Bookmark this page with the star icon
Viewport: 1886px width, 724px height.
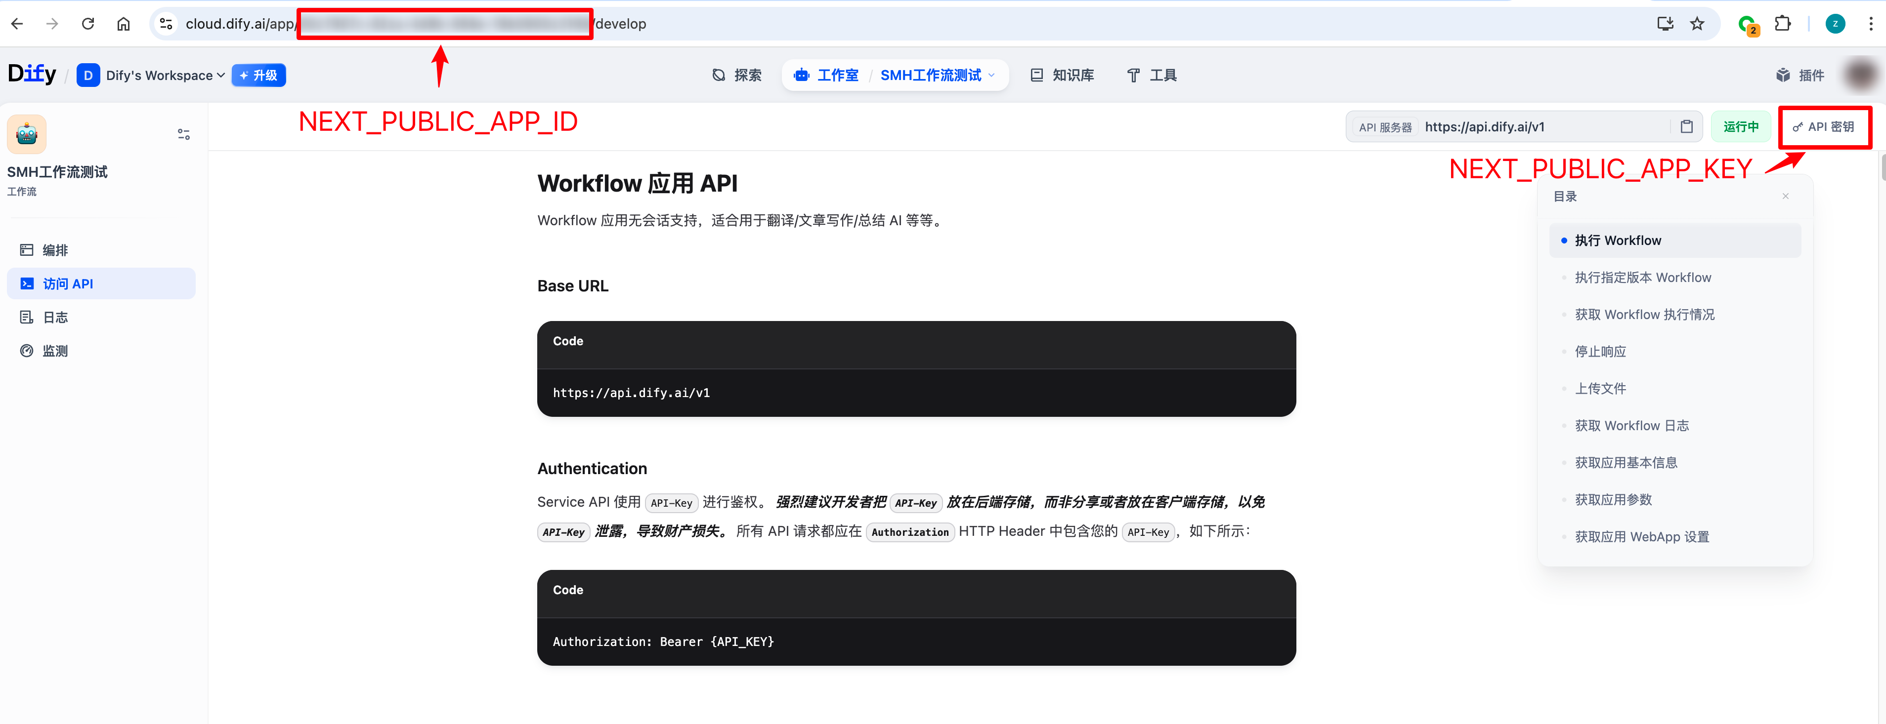pos(1697,23)
